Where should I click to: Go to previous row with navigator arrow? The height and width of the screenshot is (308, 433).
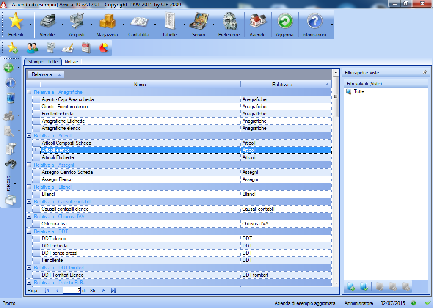click(57, 290)
